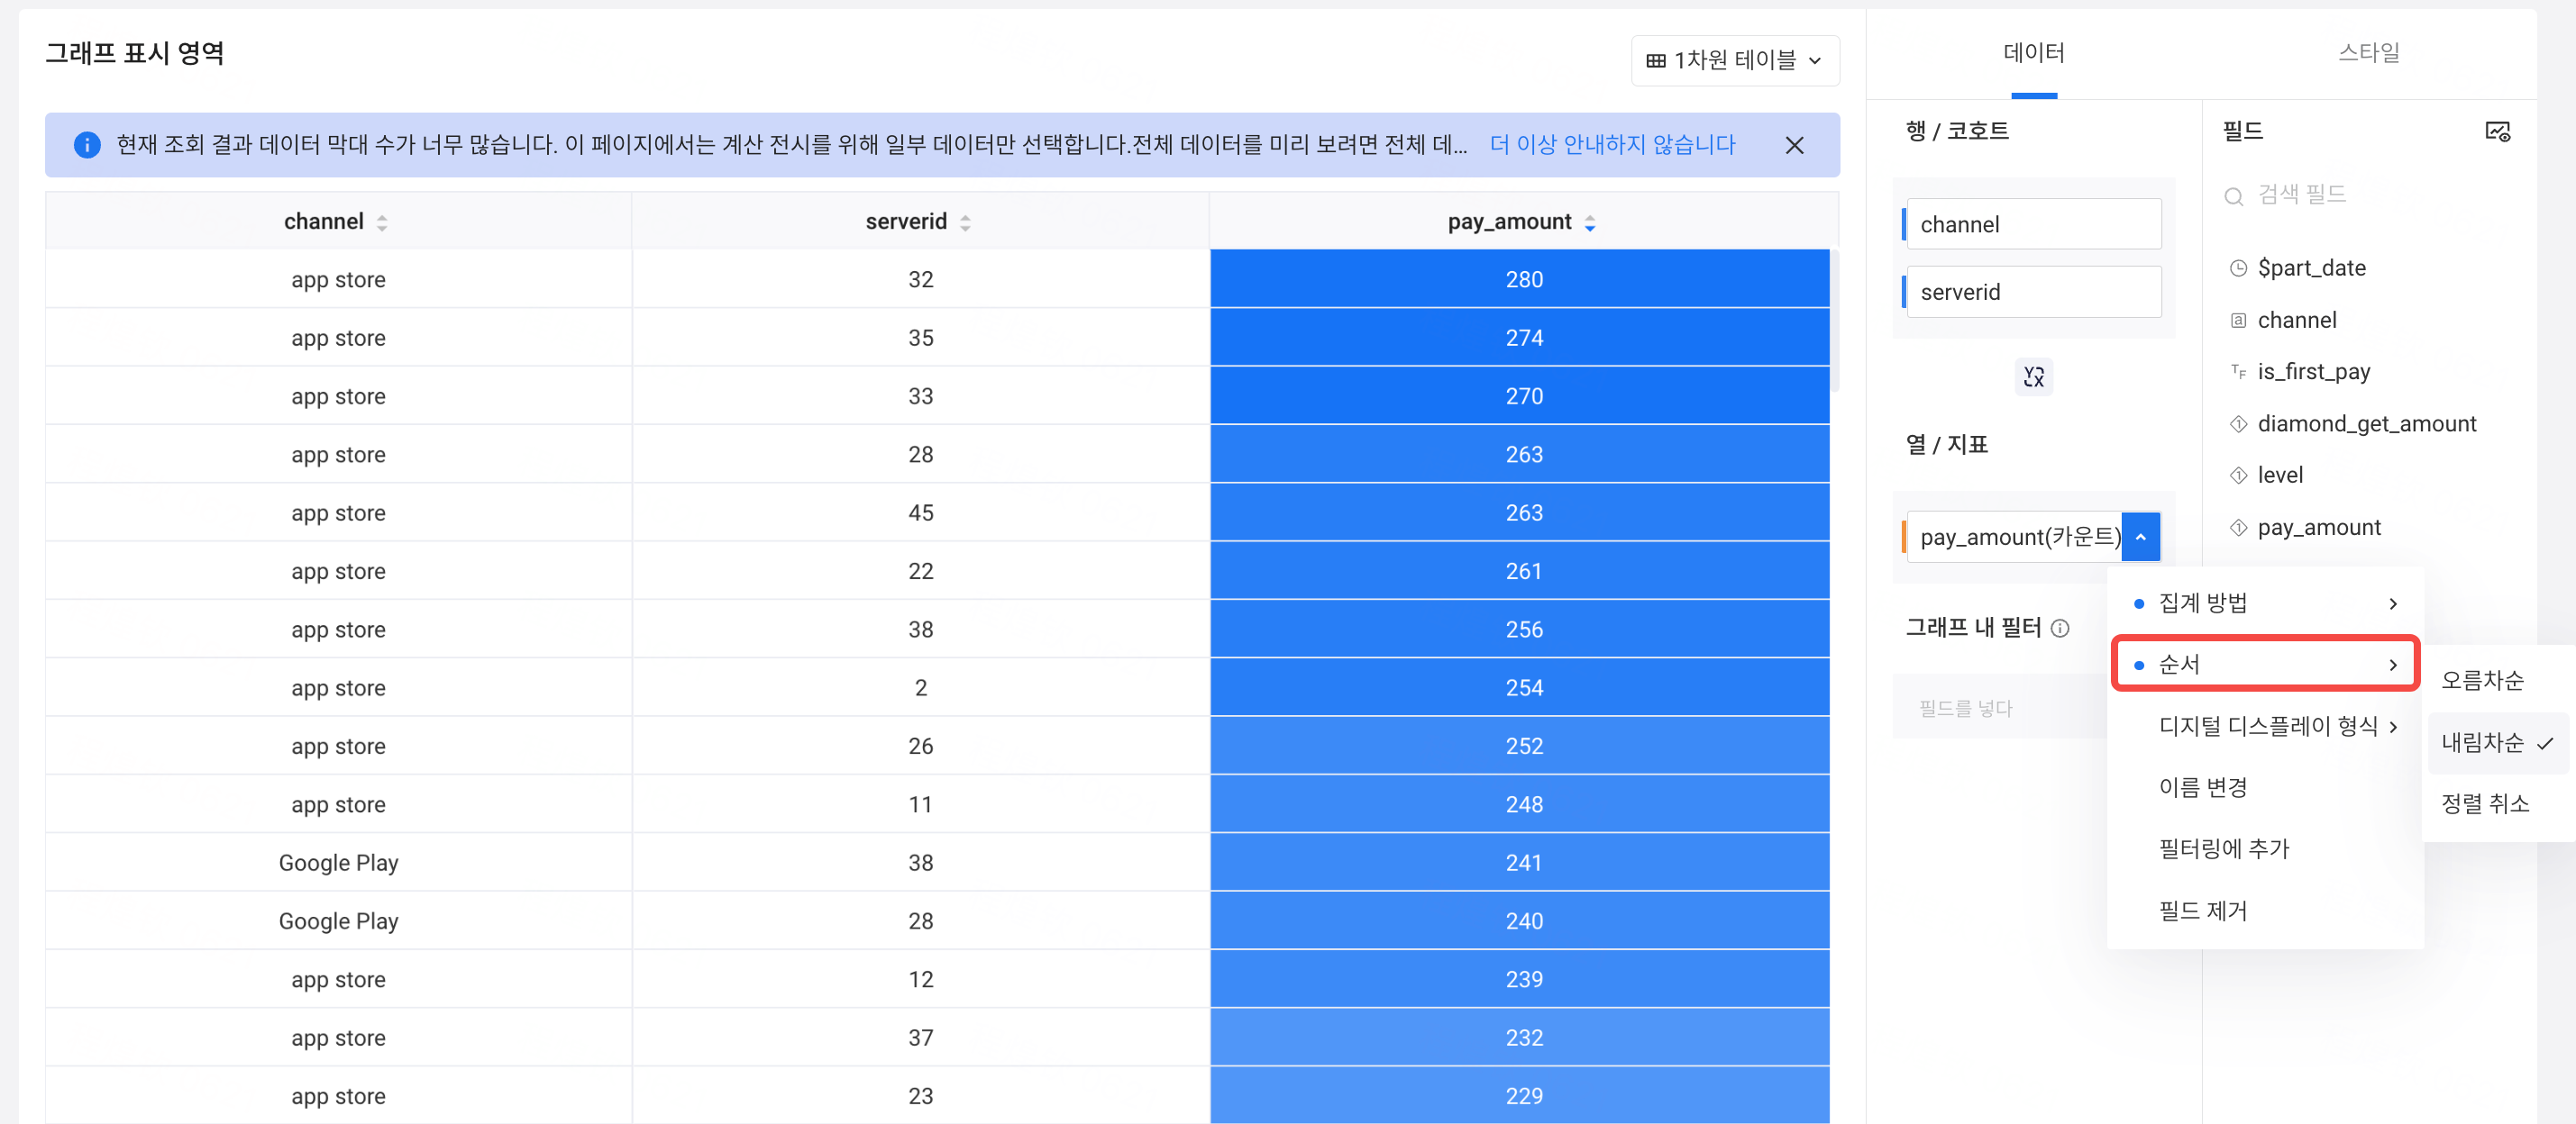Select level in the field list
Viewport: 2576px width, 1124px height.
[x=2280, y=476]
